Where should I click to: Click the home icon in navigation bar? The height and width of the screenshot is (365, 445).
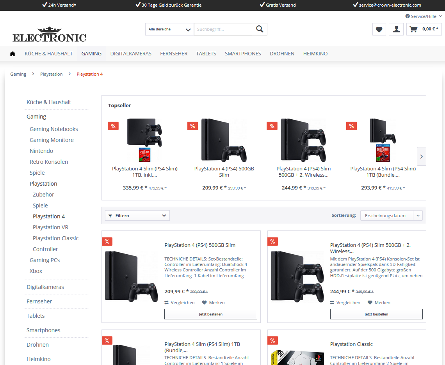(x=12, y=53)
